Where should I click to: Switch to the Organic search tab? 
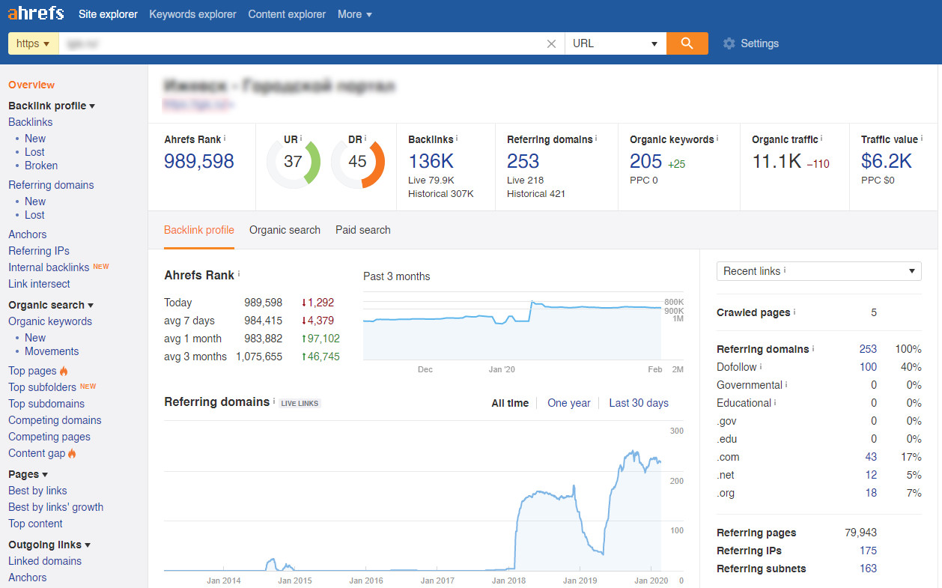[x=285, y=230]
